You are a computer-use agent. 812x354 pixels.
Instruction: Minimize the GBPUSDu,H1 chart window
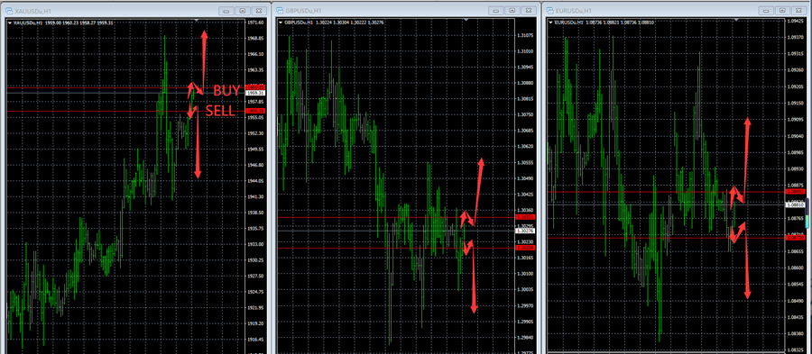496,10
